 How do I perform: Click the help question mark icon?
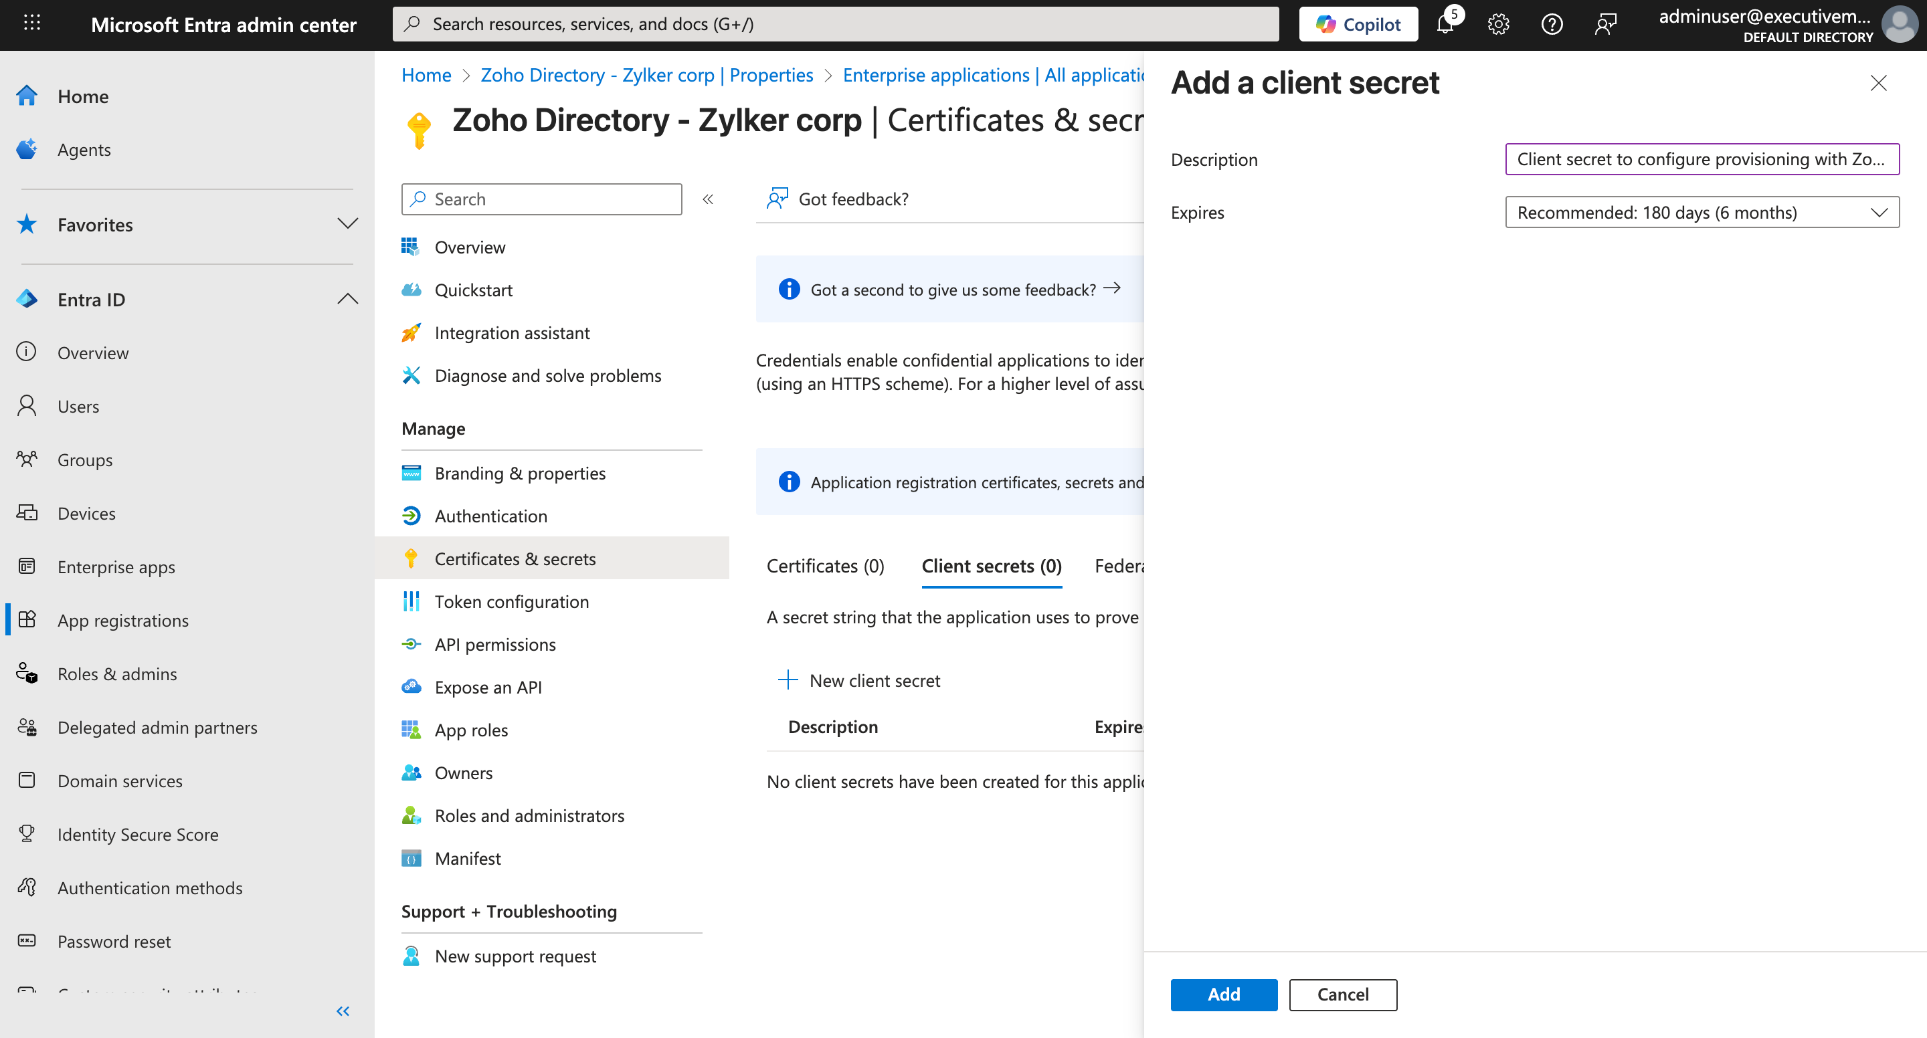[x=1552, y=25]
